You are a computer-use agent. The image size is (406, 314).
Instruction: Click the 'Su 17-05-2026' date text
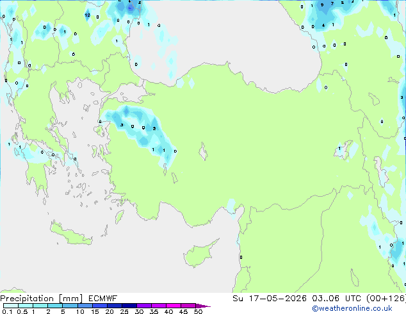pyautogui.click(x=270, y=299)
